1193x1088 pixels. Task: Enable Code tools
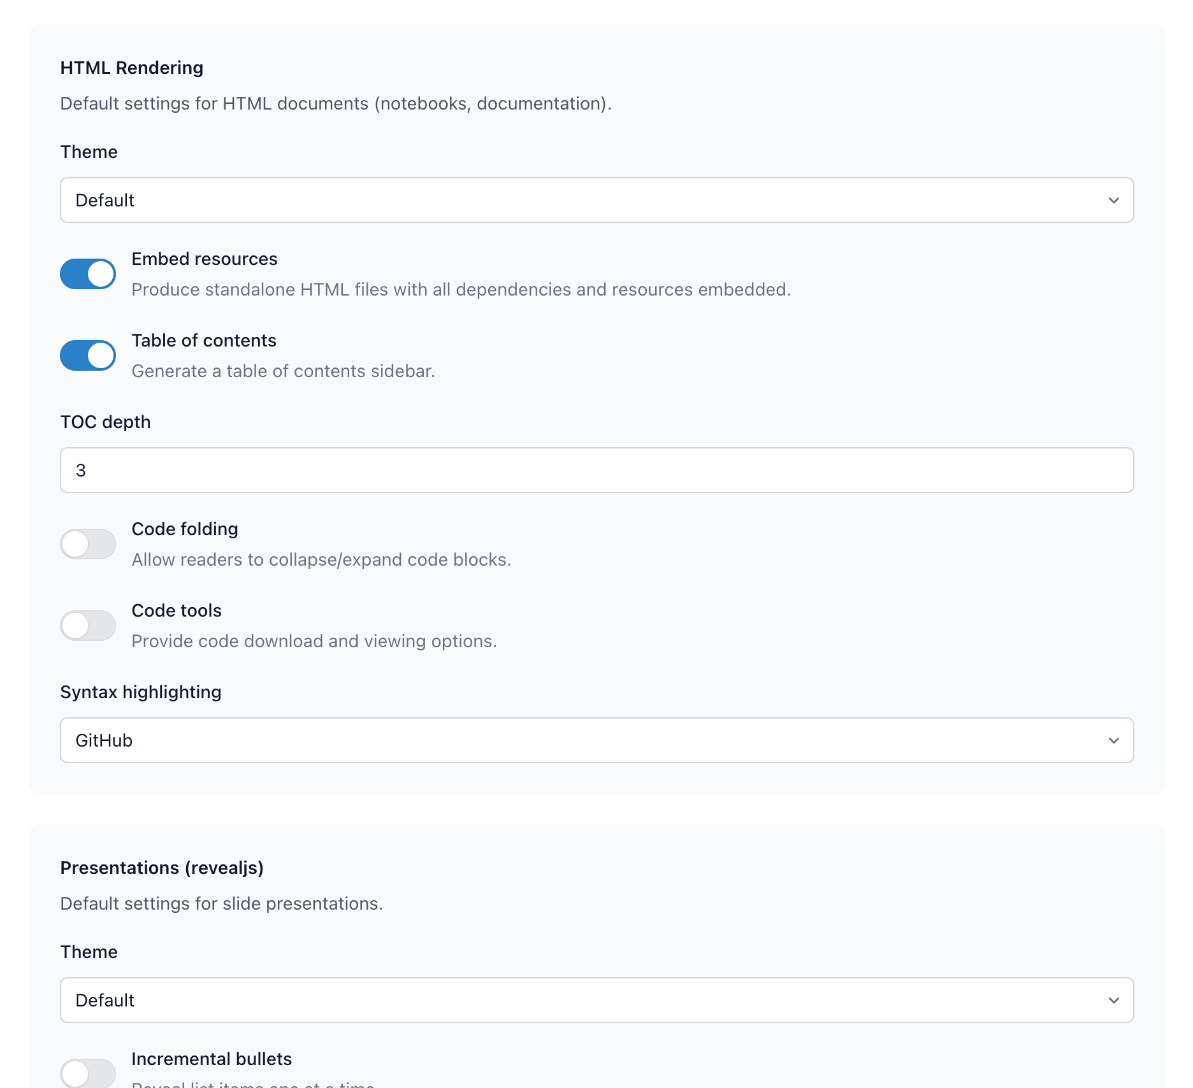tap(88, 625)
